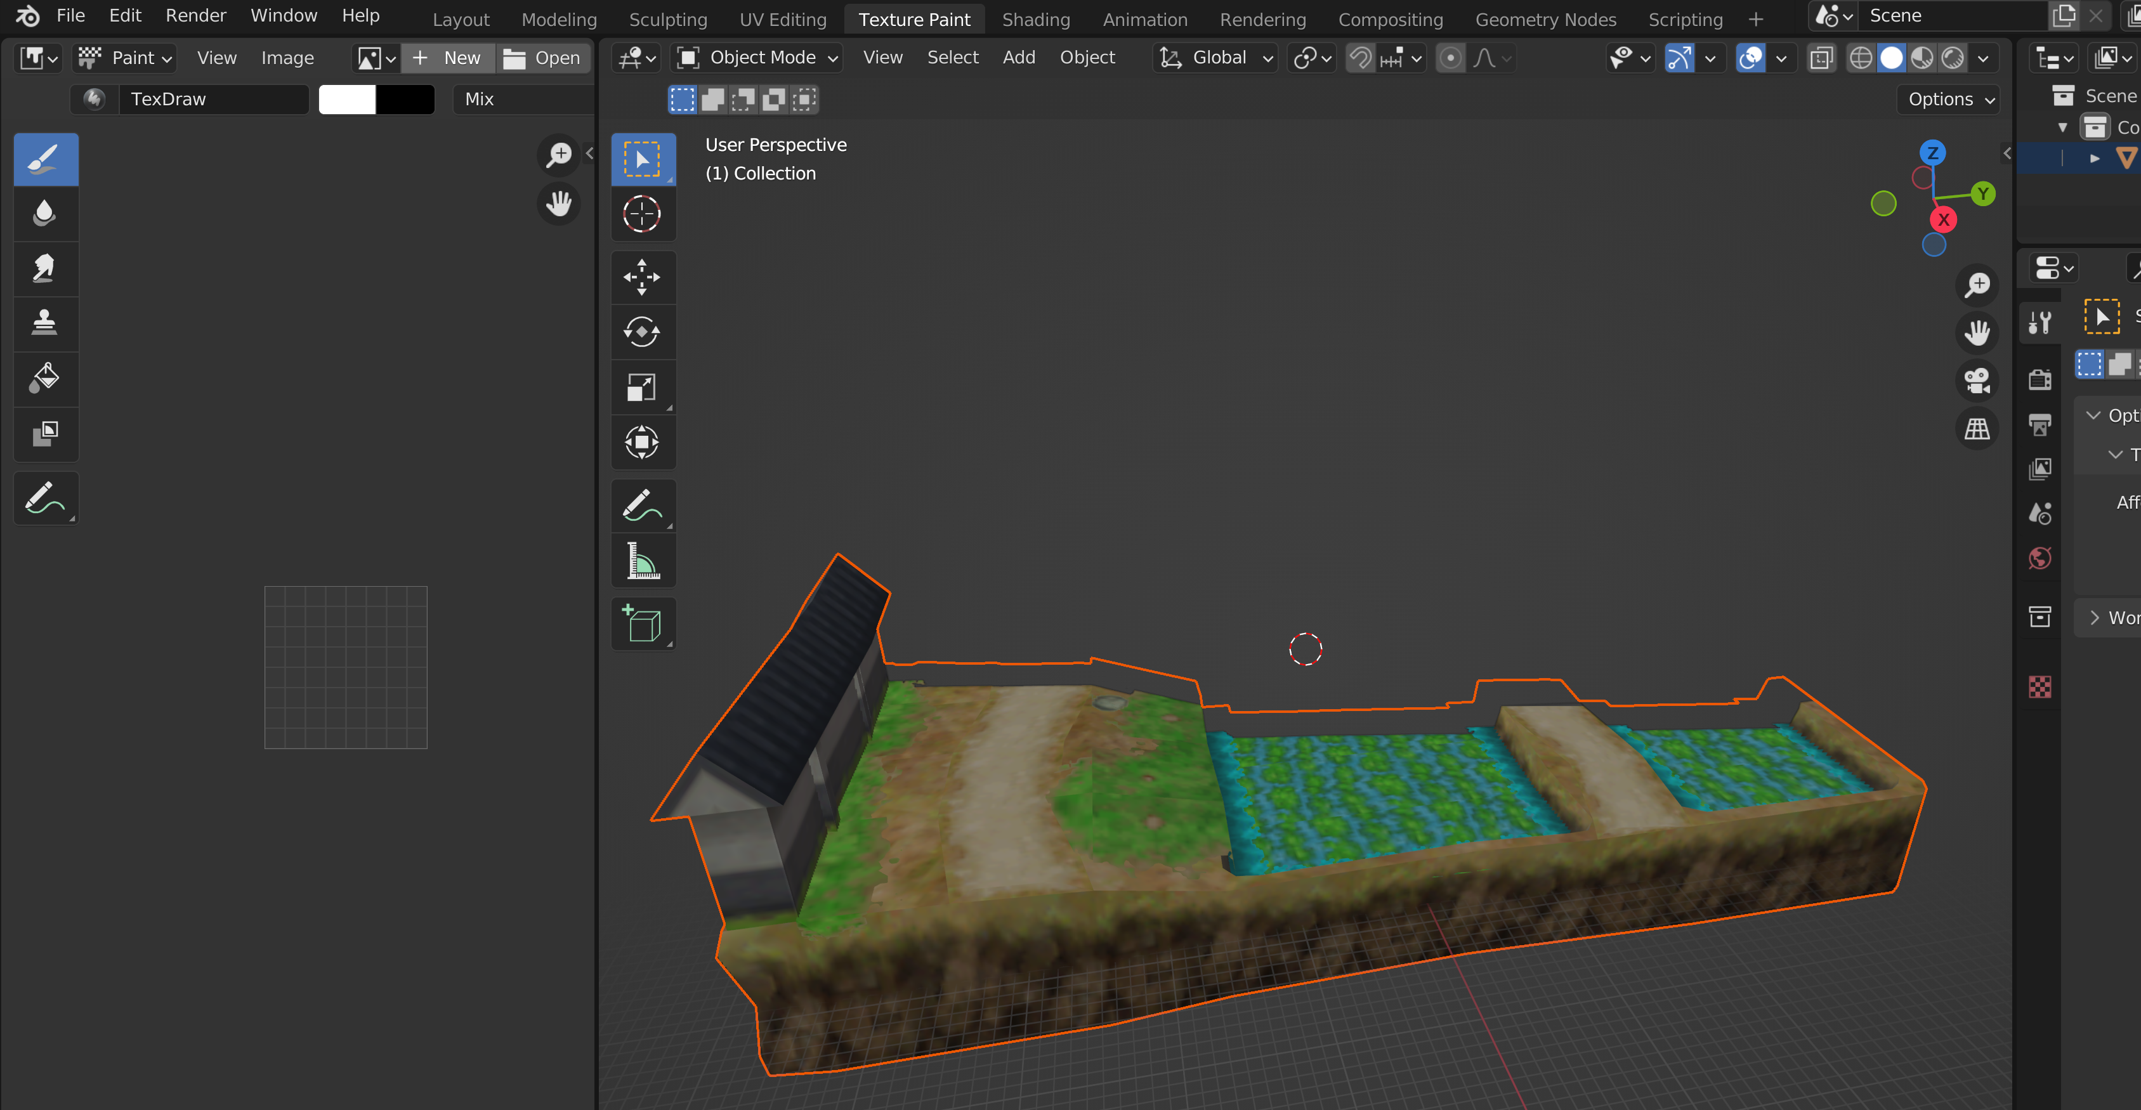The image size is (2141, 1110).
Task: Select the Measure tool in viewport
Action: (x=643, y=561)
